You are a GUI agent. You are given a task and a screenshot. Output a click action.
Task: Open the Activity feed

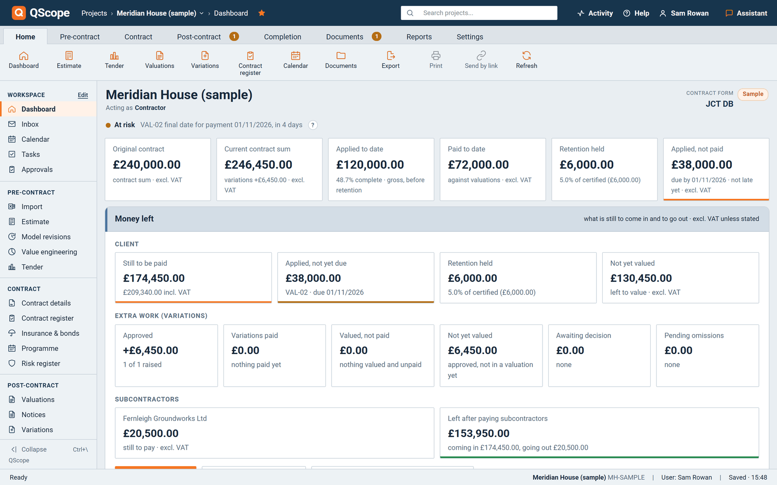pyautogui.click(x=595, y=13)
